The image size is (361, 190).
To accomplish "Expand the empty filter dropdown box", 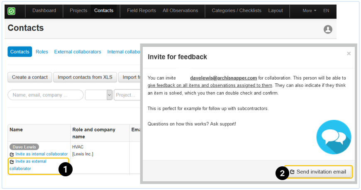I will pyautogui.click(x=99, y=95).
